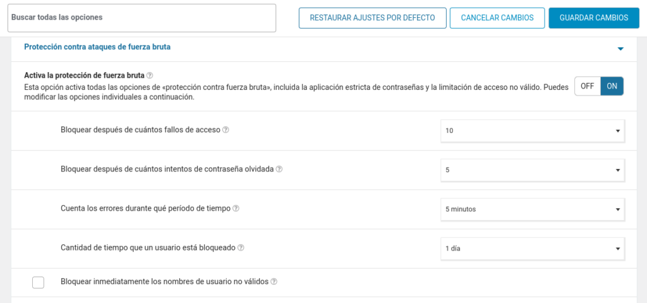Open help icon for período de tiempo
This screenshot has width=647, height=303.
236,208
